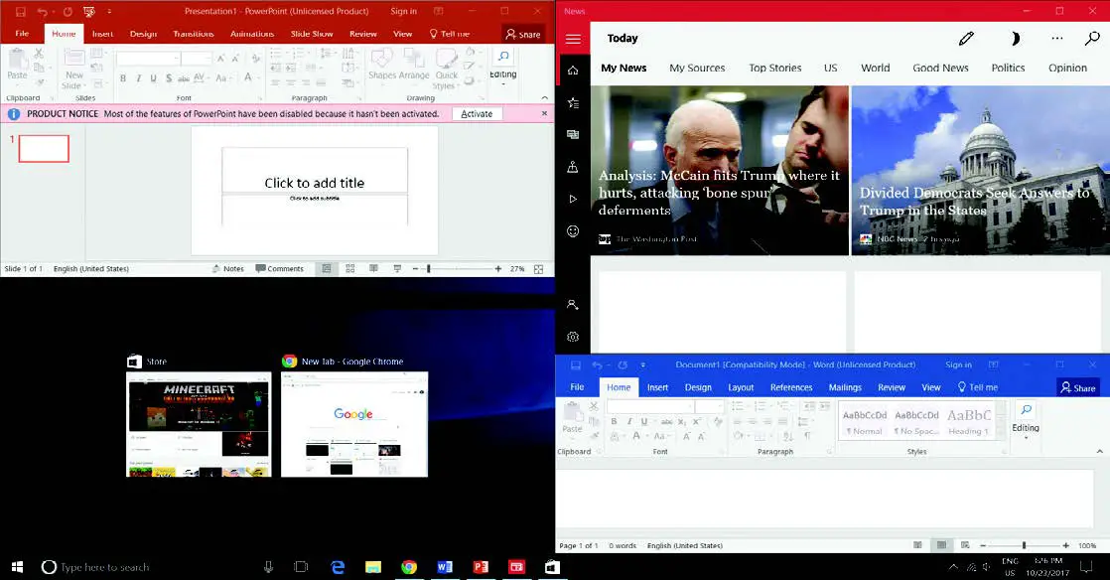Open McCain analysis article in News
The image size is (1110, 580).
(719, 171)
